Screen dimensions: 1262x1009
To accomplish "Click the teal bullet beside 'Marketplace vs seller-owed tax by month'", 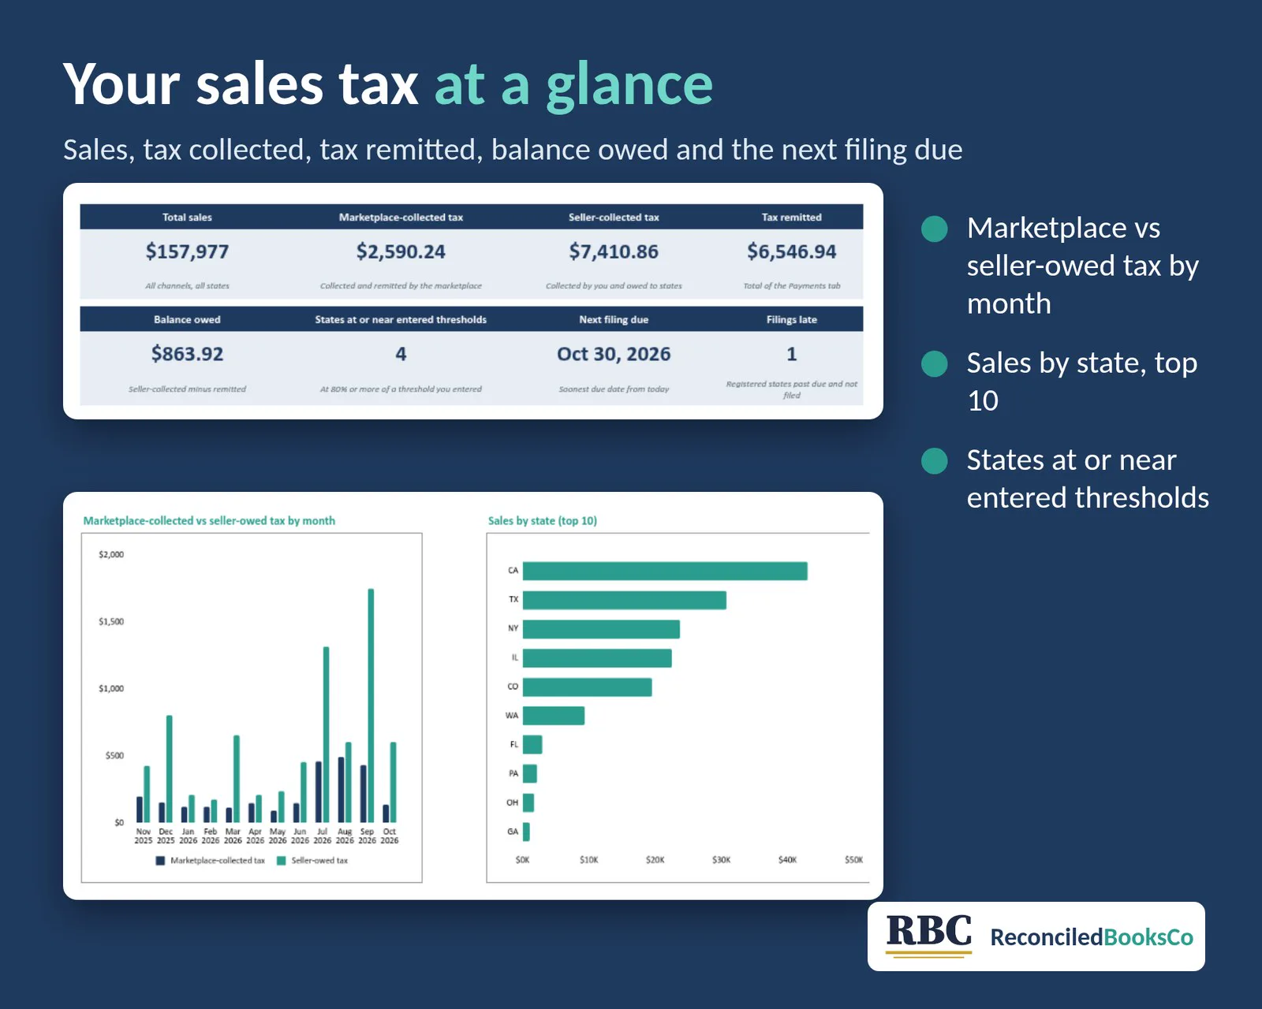I will click(x=935, y=229).
